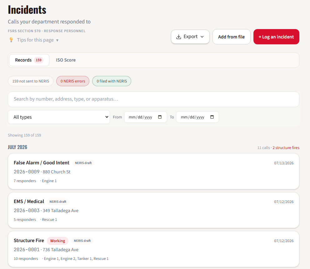310x269 pixels.
Task: Click address 736 Talladega Ave
Action: pos(61,250)
